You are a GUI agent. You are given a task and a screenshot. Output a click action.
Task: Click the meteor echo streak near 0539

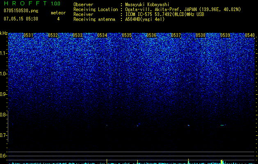223,125
